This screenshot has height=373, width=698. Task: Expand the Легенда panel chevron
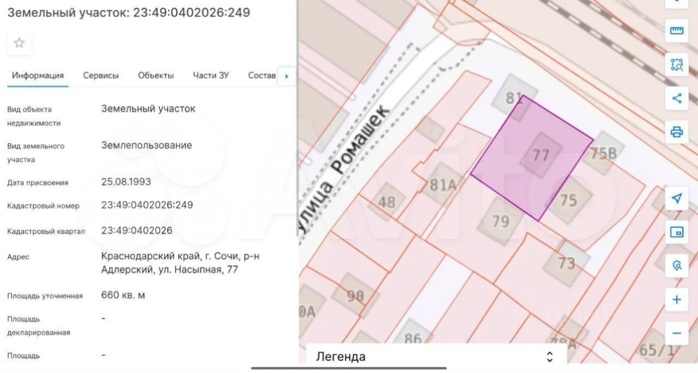pyautogui.click(x=550, y=357)
